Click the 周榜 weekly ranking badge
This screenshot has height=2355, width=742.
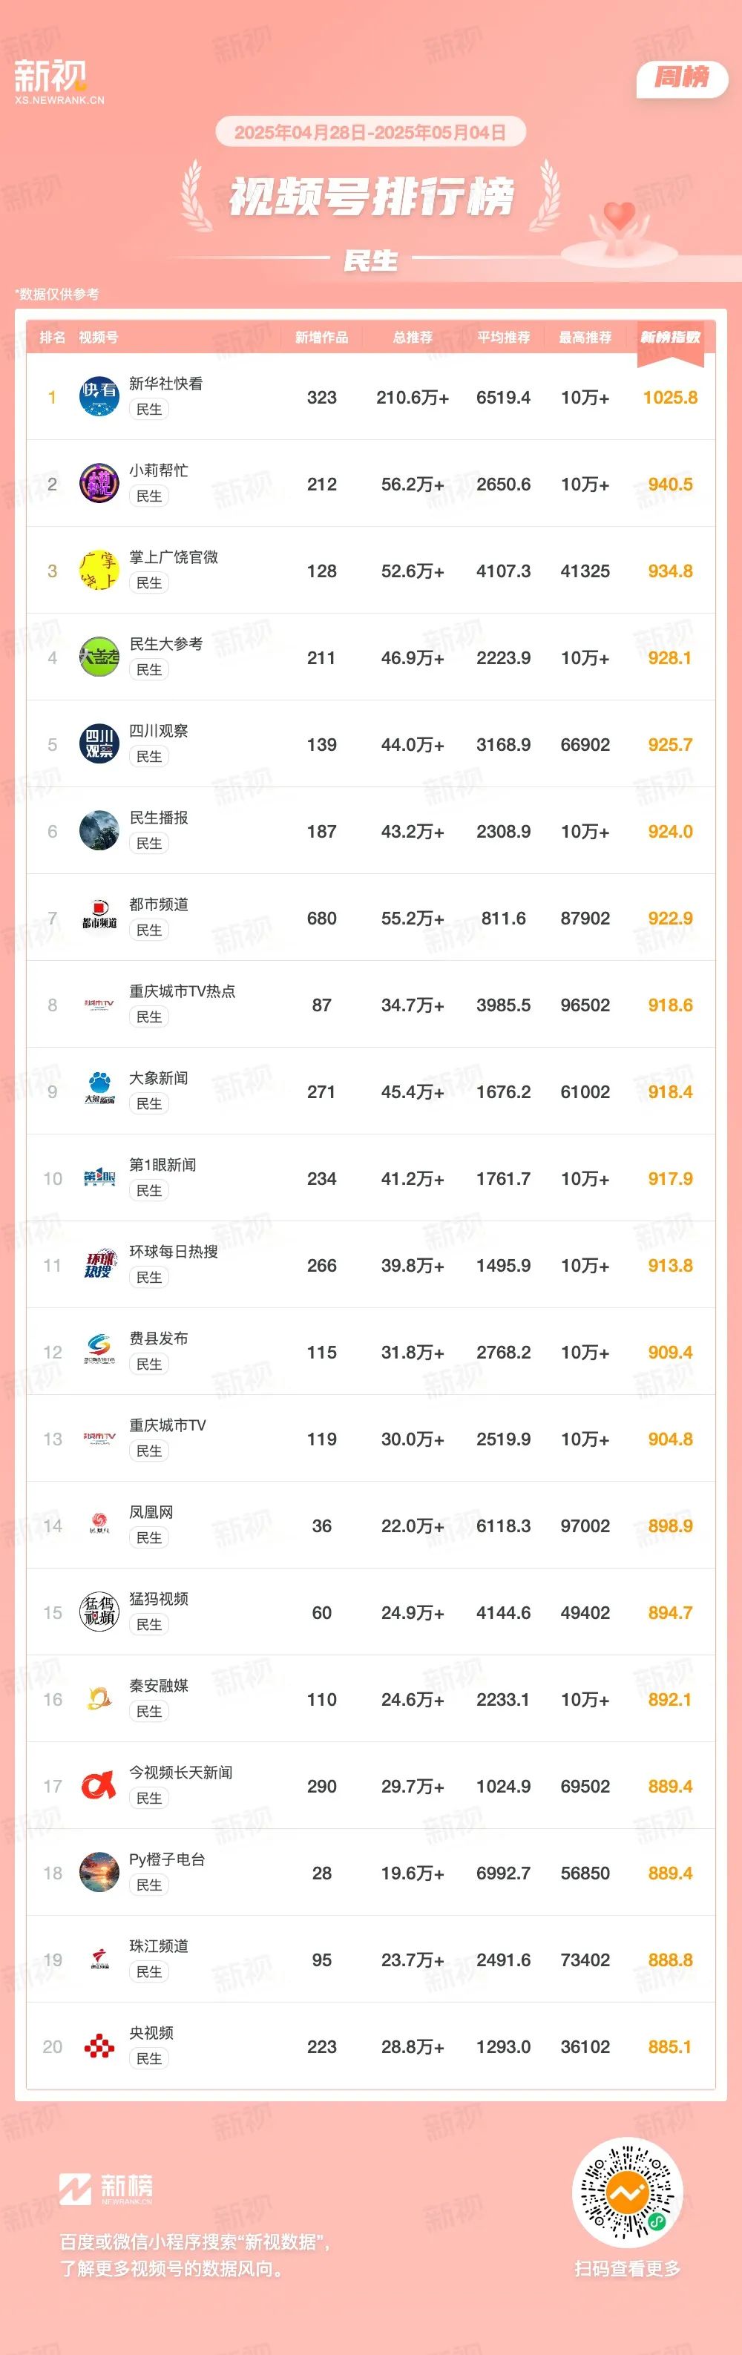[x=682, y=79]
